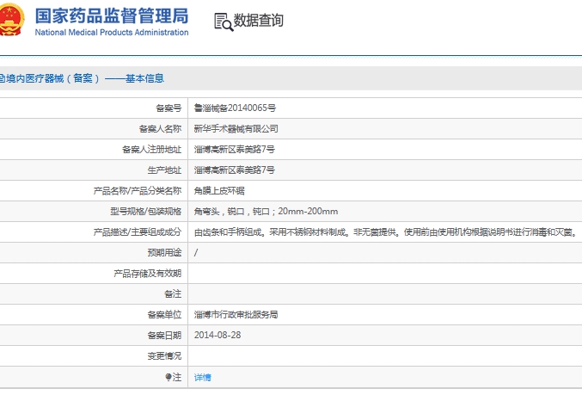The width and height of the screenshot is (582, 395).
Task: Click the 备案单位 label
Action: click(164, 315)
